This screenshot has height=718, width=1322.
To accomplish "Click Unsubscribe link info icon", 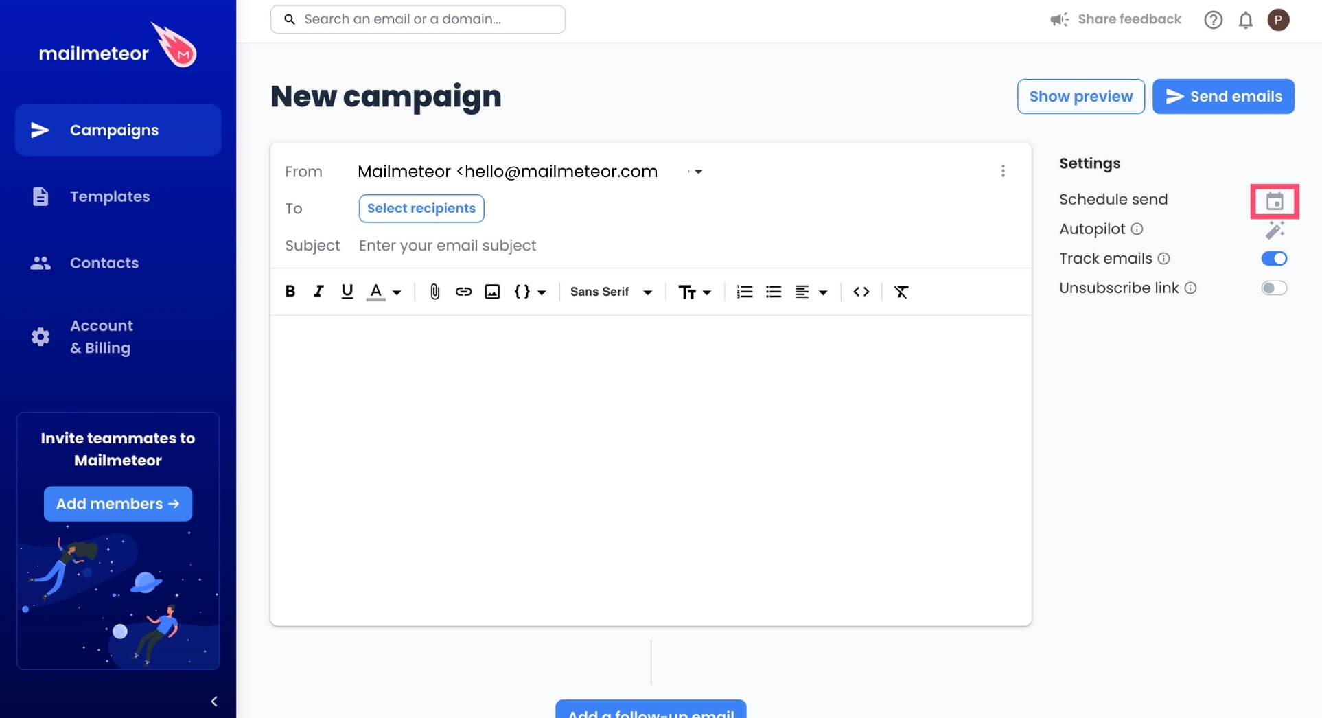I will [x=1191, y=288].
